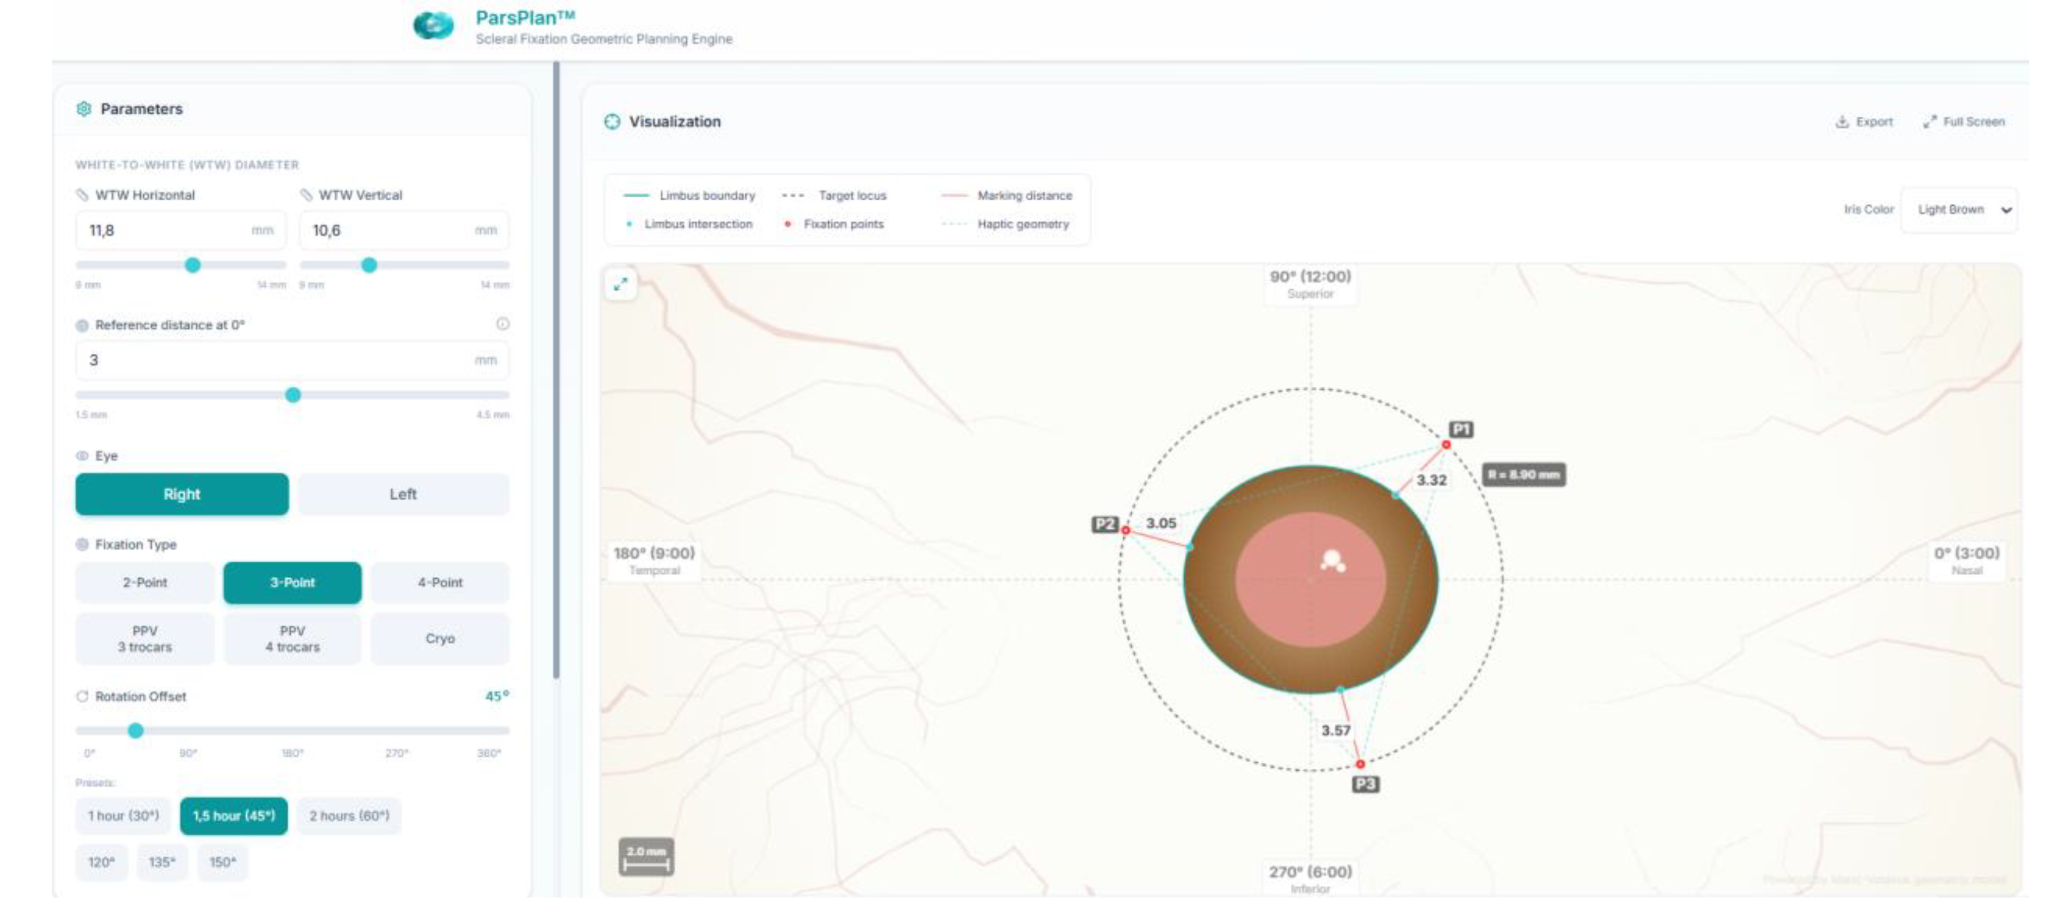Click the Limbus boundary legend entry

coord(689,195)
